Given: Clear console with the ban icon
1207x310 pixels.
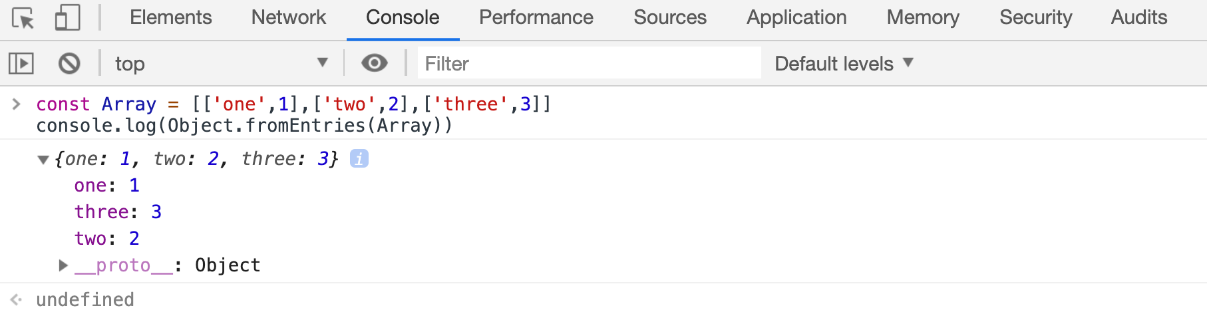Looking at the screenshot, I should click(x=69, y=63).
